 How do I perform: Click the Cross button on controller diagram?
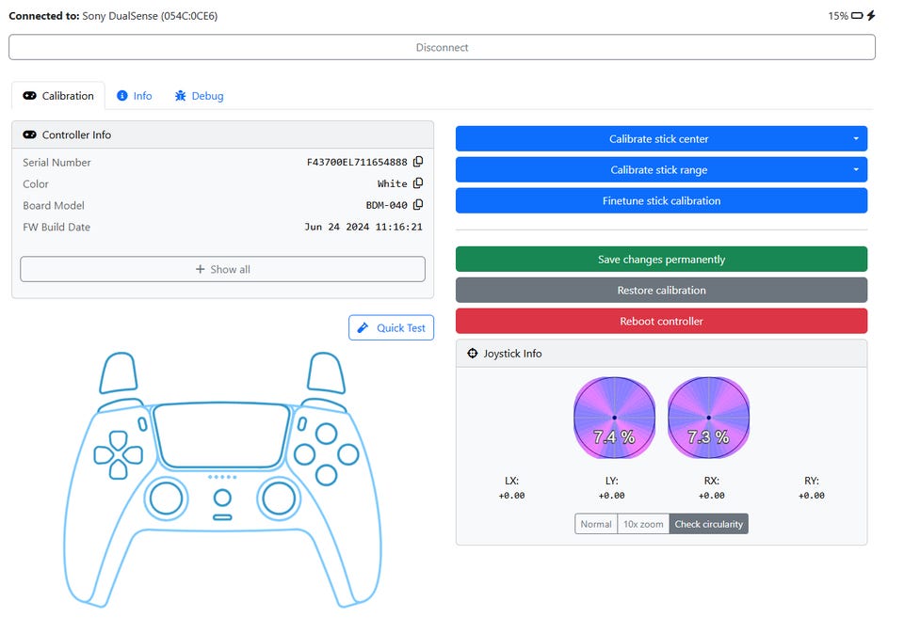[x=327, y=475]
